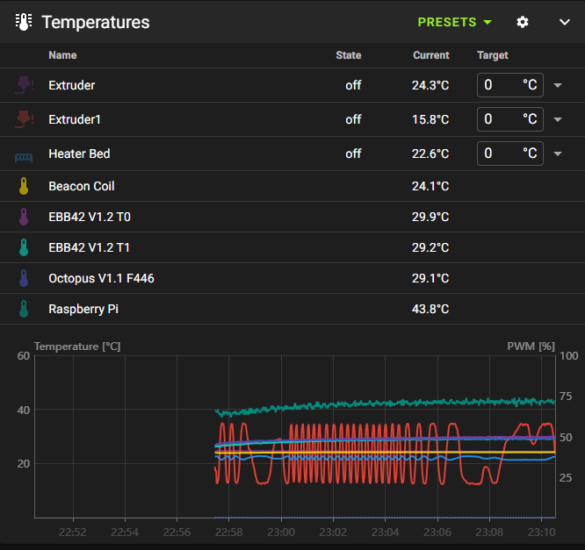
Task: Click the Raspberry Pi thermometer icon
Action: click(x=24, y=309)
